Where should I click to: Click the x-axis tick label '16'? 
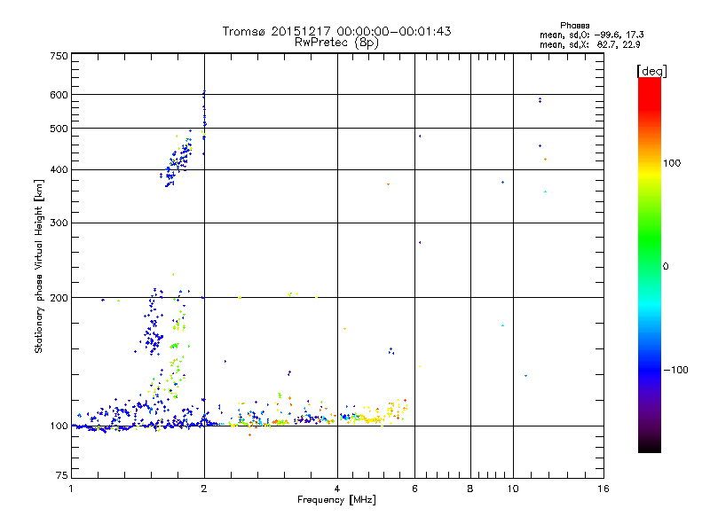coord(603,489)
